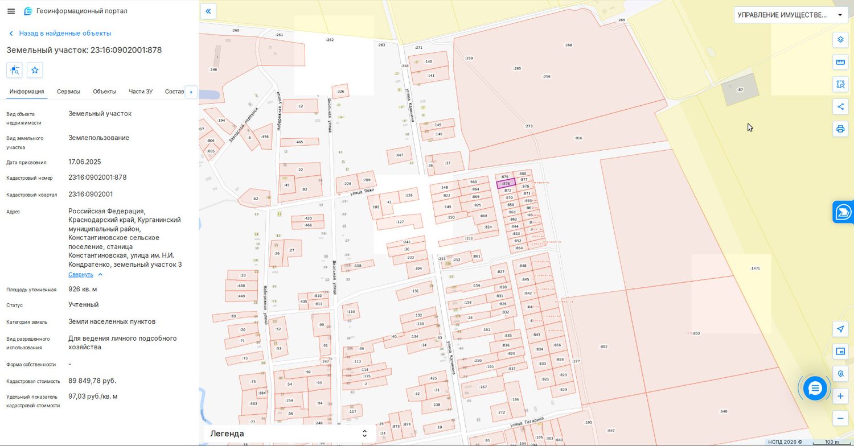Click the my-location navigation arrow icon
Viewport: 854px width, 446px height.
coord(840,329)
